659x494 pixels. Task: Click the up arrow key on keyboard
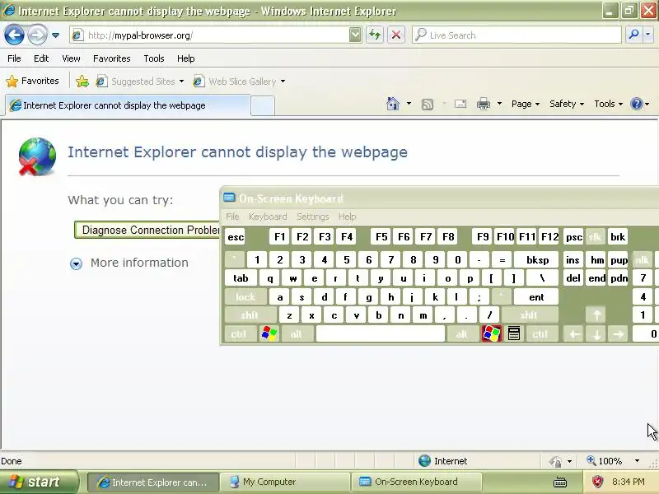tap(596, 315)
